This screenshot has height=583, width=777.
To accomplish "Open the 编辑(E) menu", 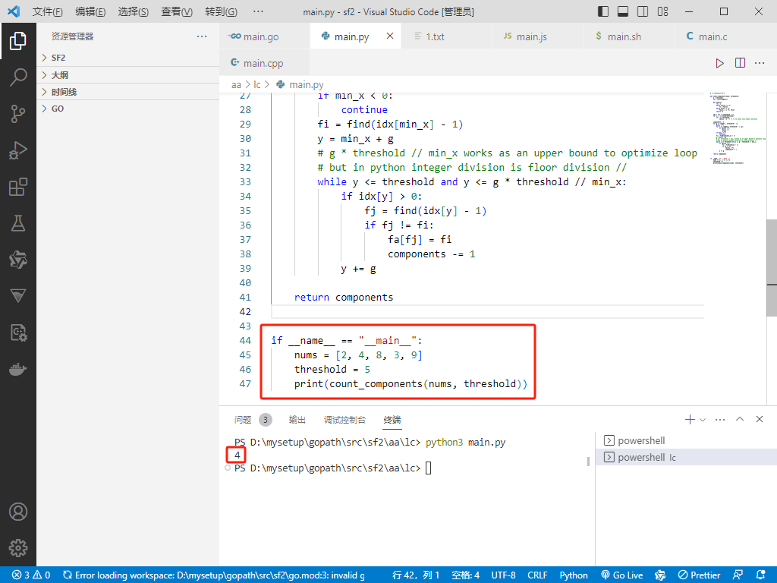I will (x=91, y=11).
